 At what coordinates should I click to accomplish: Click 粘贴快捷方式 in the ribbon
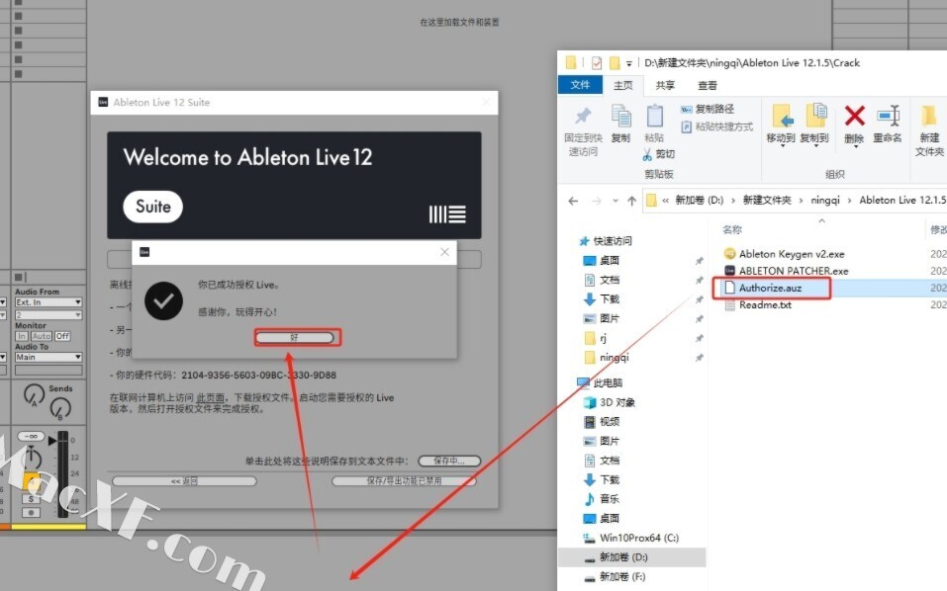point(716,127)
